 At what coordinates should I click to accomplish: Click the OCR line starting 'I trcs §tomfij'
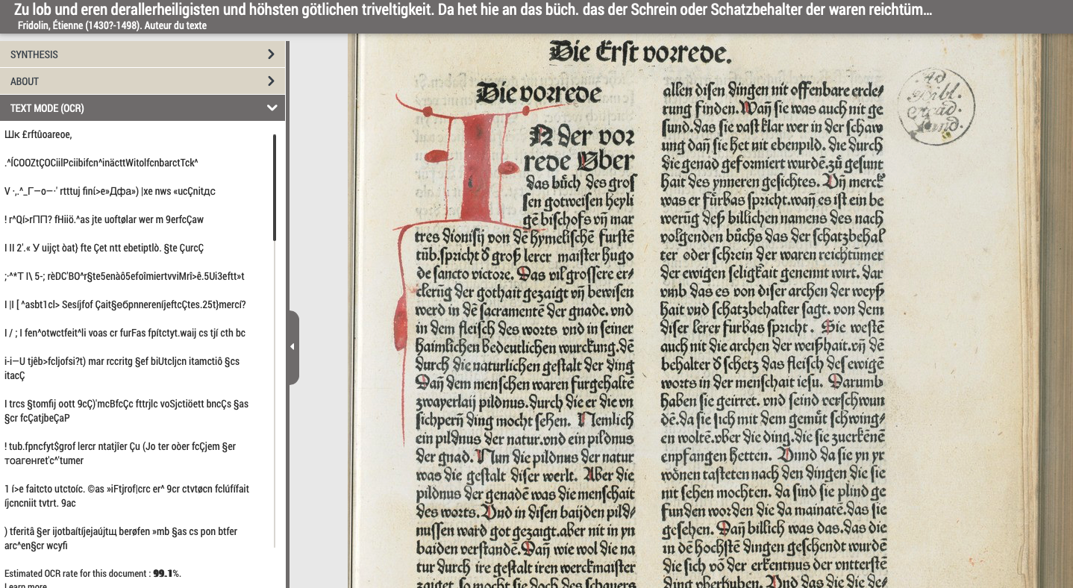pos(126,410)
